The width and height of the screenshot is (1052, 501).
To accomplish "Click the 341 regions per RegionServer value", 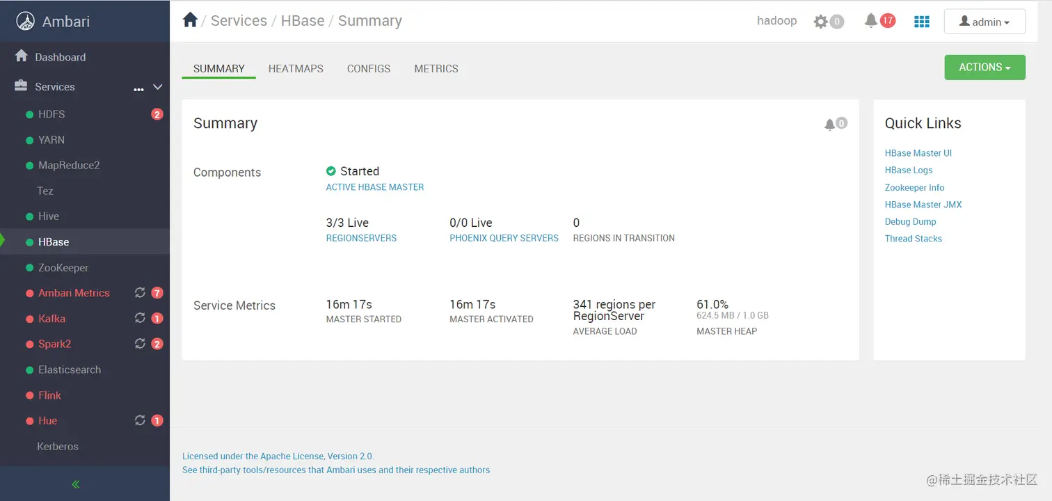I will [x=614, y=310].
